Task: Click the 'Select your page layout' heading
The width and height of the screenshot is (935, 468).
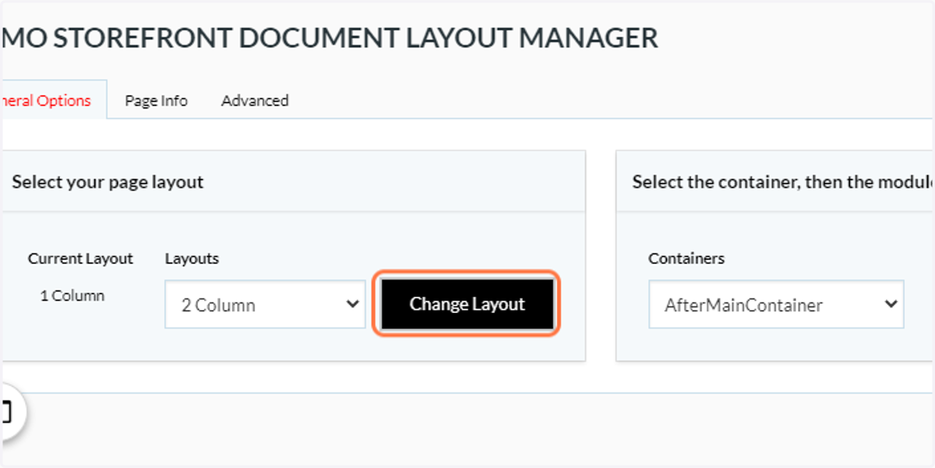Action: click(x=108, y=182)
